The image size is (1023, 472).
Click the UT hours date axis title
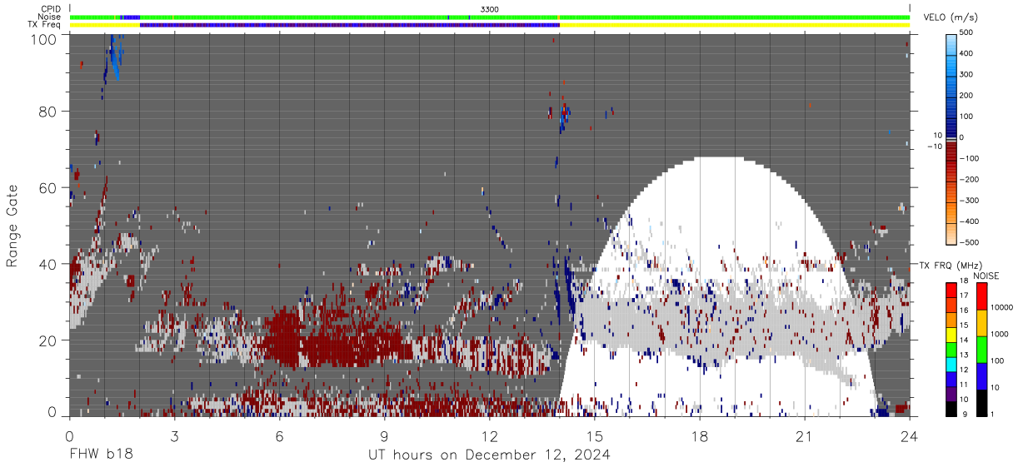click(489, 455)
